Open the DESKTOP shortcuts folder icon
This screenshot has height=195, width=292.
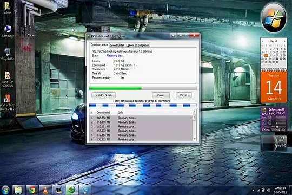8,79
